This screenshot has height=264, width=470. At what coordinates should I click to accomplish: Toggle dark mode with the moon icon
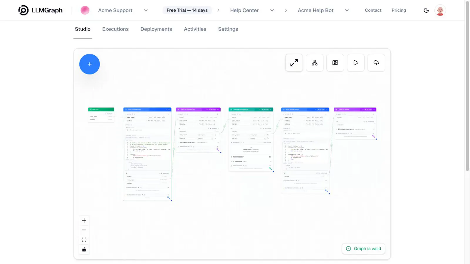point(426,10)
